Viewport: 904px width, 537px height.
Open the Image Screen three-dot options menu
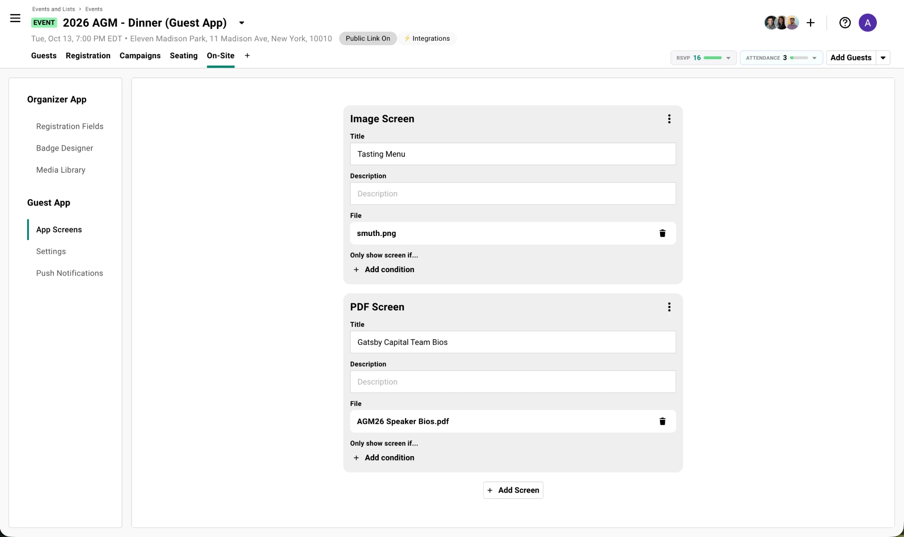(x=669, y=119)
